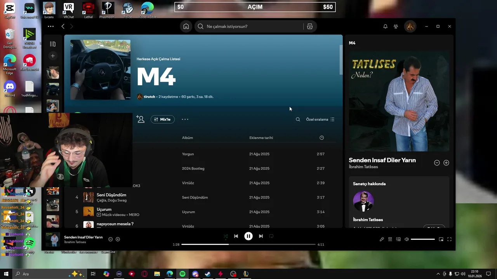
Task: Toggle repeat in player bar
Action: [271, 236]
